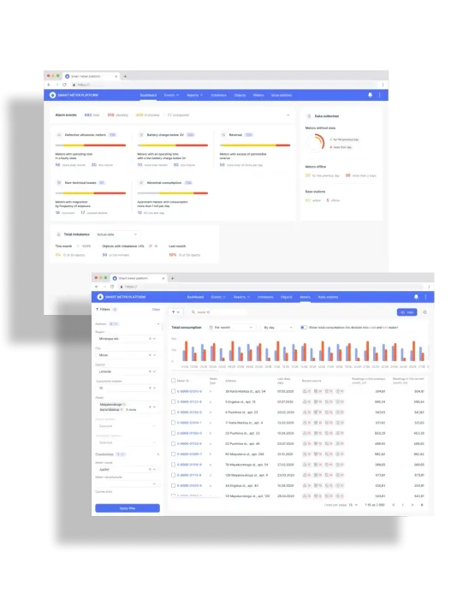Open the Meter model dropdown showing Jupiter

(127, 469)
